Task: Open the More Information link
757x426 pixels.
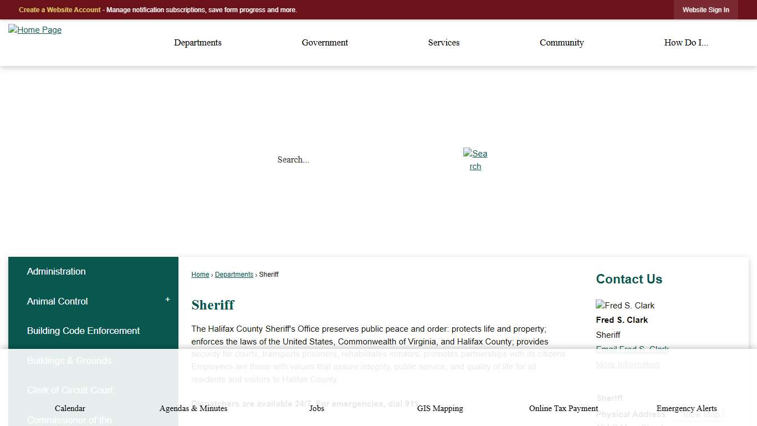Action: 627,364
